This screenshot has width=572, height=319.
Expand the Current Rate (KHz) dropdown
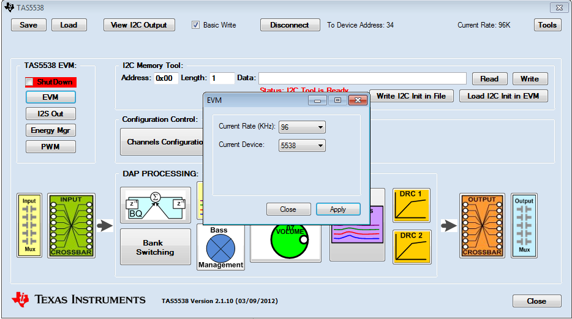tap(302, 127)
